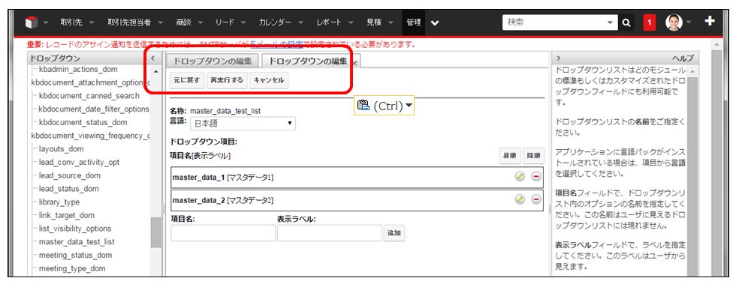This screenshot has height=290, width=736.
Task: Select meeting_status_dom tree item
Action: (76, 256)
